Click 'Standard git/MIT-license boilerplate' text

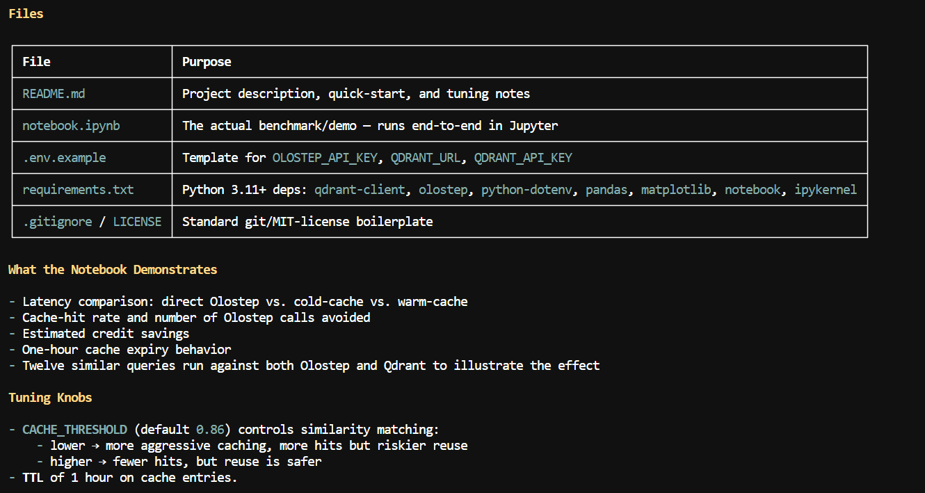coord(307,222)
